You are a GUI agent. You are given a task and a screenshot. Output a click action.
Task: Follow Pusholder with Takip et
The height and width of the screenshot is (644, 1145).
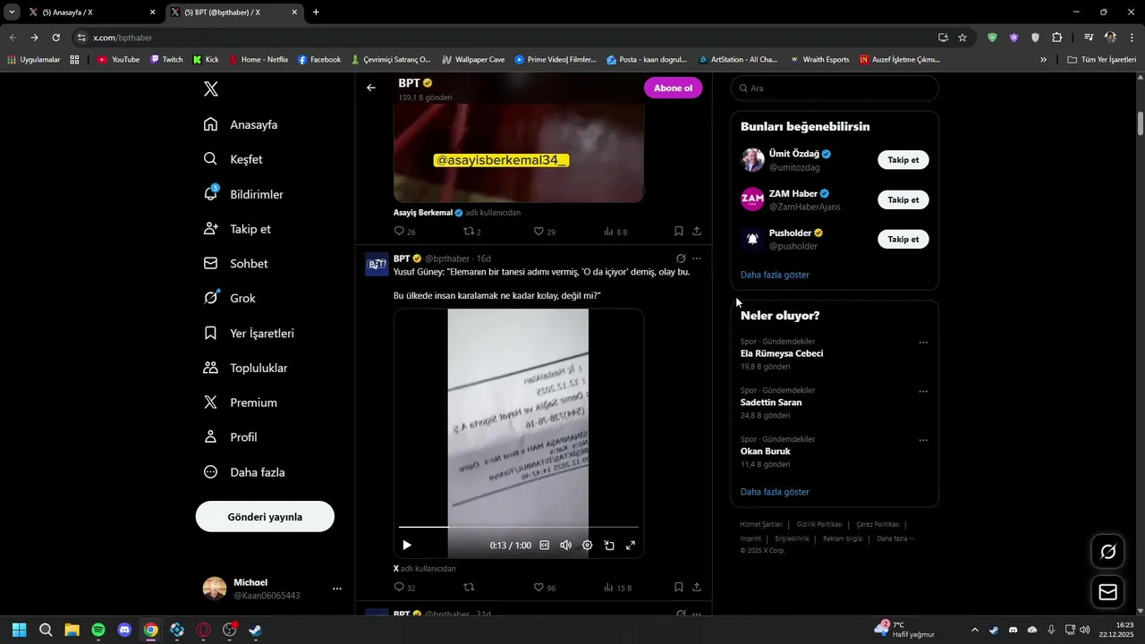(x=903, y=239)
